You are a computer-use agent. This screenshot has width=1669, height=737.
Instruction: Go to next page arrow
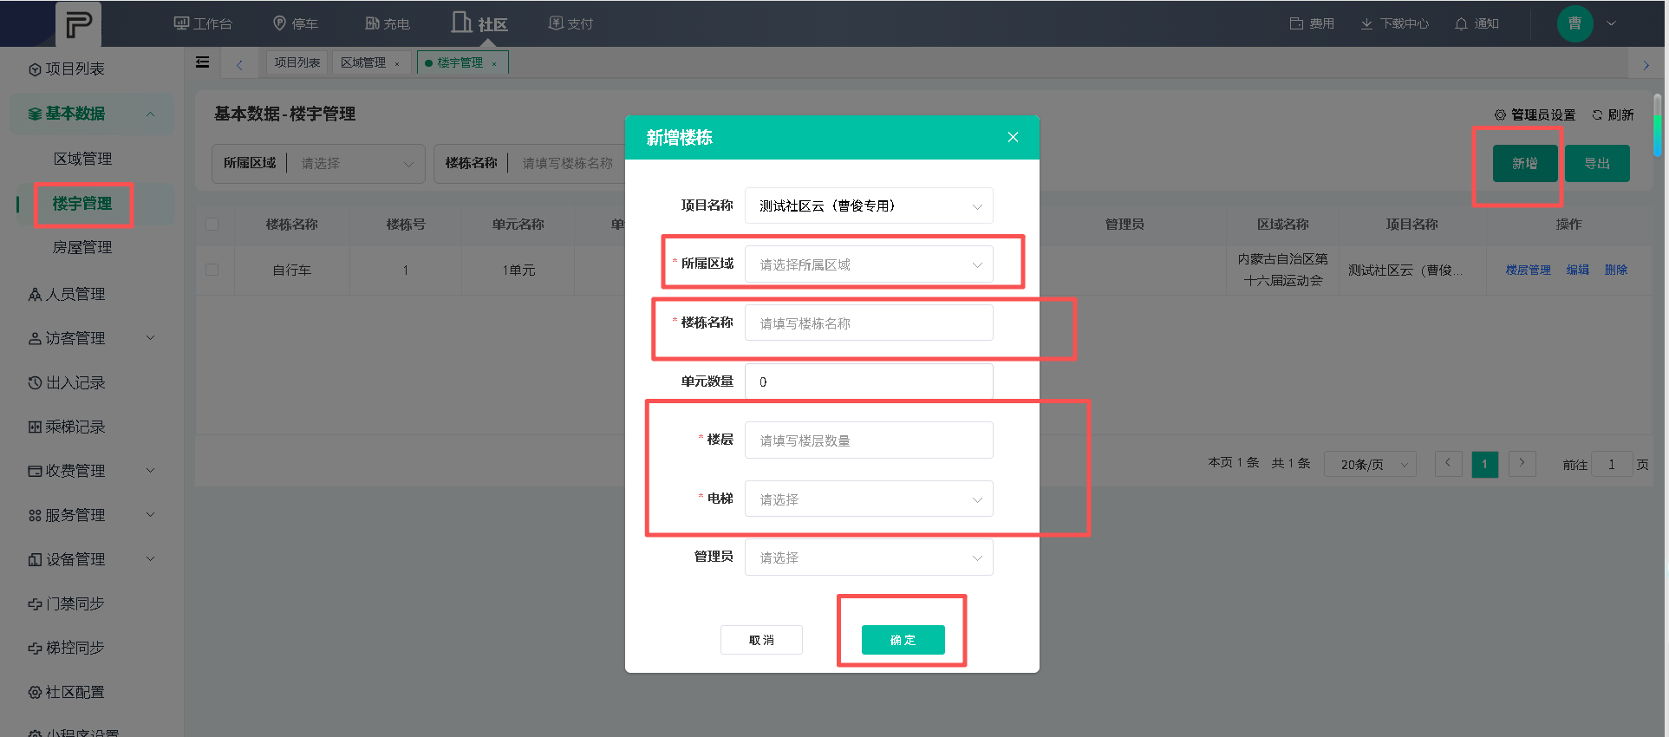[x=1522, y=464]
